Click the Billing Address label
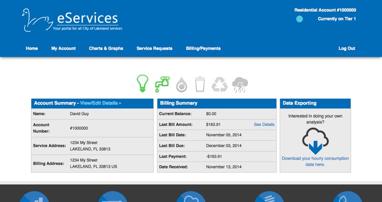This screenshot has width=382, height=202. 48,163
